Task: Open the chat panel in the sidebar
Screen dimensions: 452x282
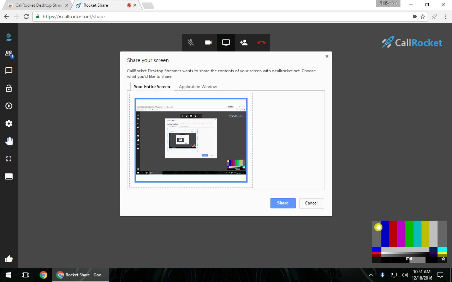Action: pos(9,70)
